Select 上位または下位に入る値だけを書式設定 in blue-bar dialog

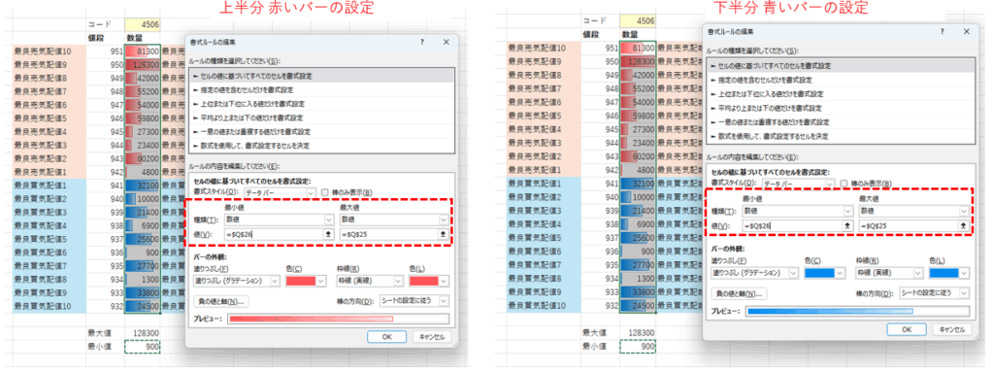(x=840, y=94)
